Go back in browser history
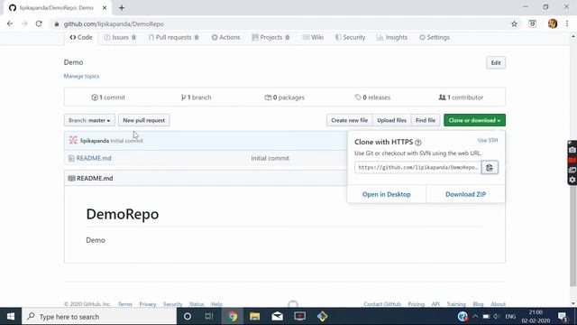Viewport: 577px width, 325px height. [10, 24]
